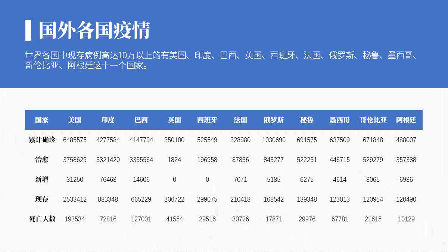448x252 pixels.
Task: Select the cell value 6485575
Action: (75, 140)
